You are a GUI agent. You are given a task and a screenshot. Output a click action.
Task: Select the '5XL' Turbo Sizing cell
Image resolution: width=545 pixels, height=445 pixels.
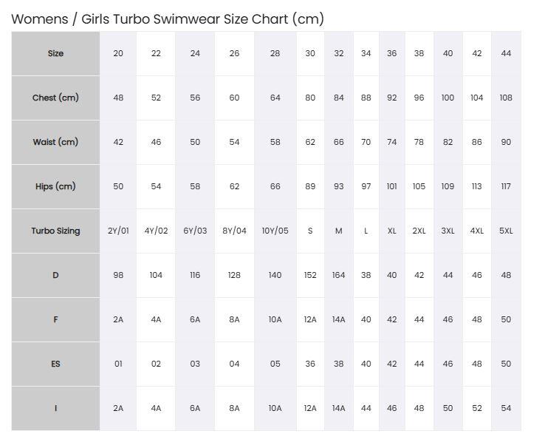[506, 231]
